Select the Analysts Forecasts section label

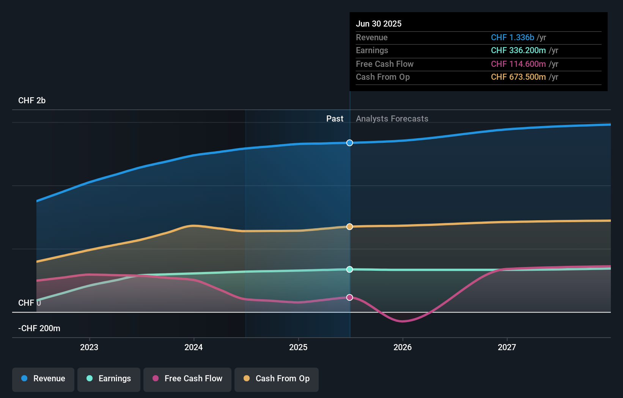click(392, 118)
